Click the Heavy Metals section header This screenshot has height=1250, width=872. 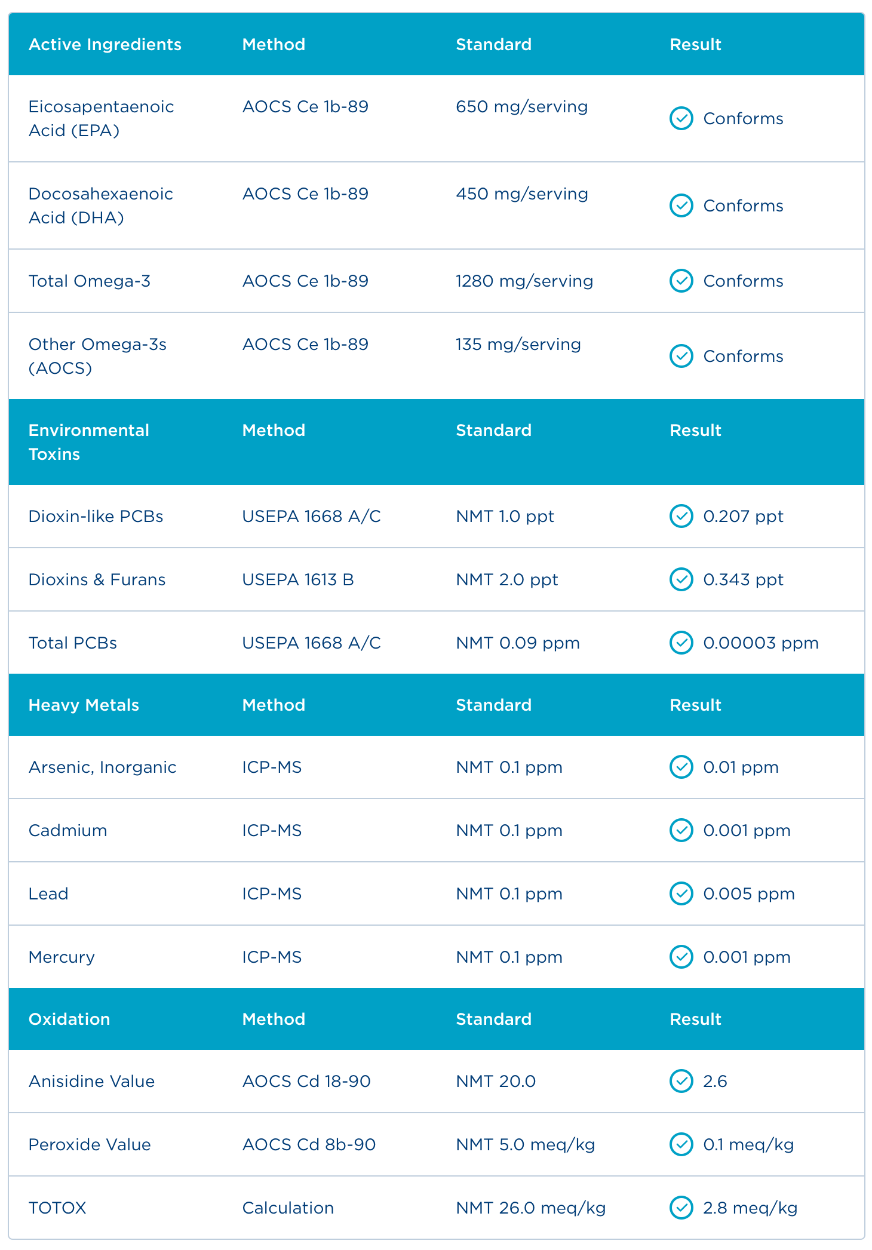coord(84,705)
